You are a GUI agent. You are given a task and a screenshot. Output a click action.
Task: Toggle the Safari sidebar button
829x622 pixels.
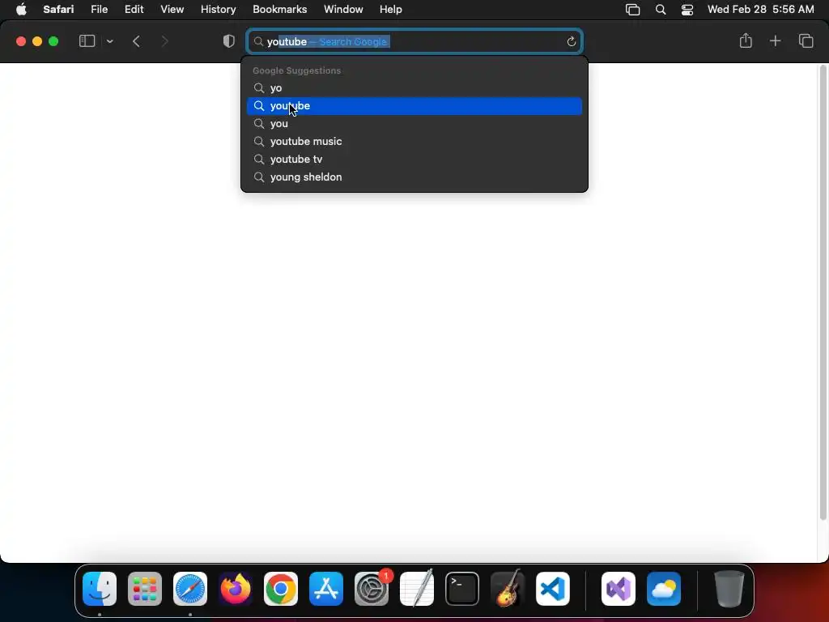tap(87, 41)
